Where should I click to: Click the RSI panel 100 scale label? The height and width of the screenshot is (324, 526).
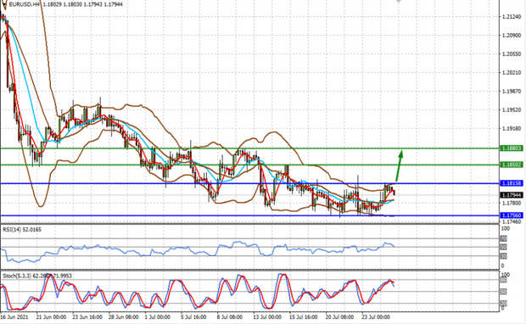point(505,229)
